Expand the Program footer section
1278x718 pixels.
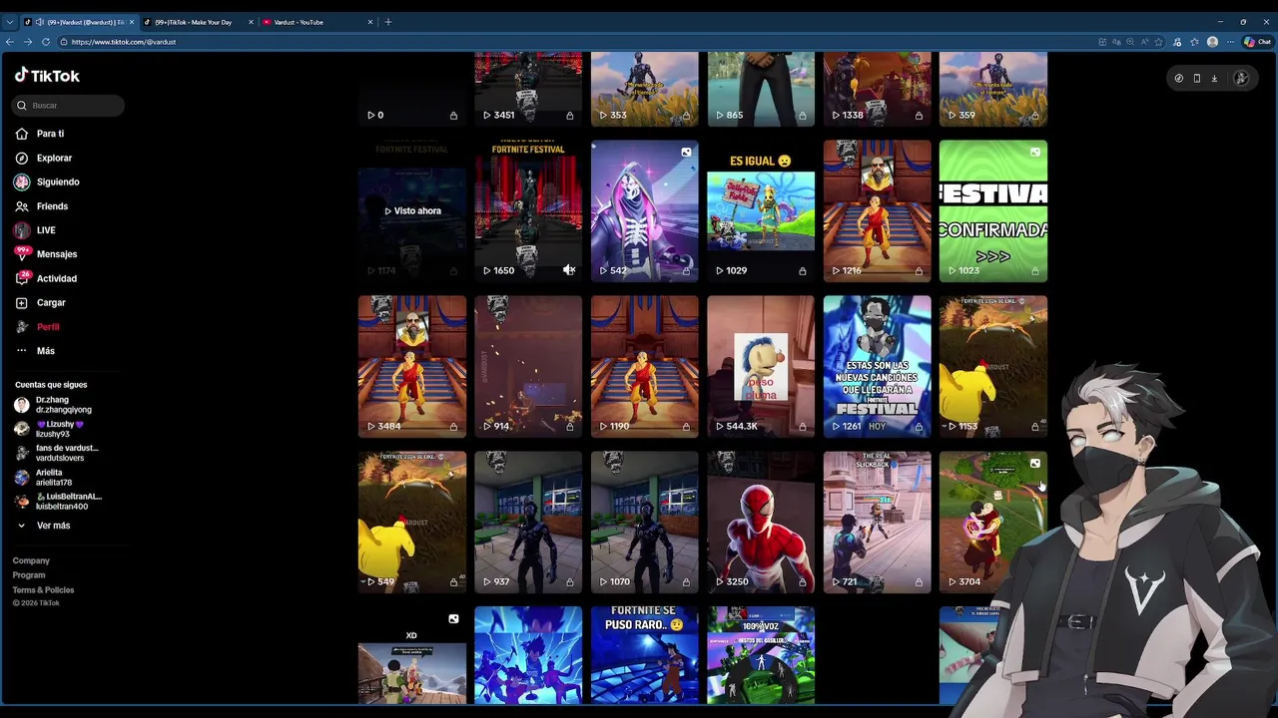(29, 575)
